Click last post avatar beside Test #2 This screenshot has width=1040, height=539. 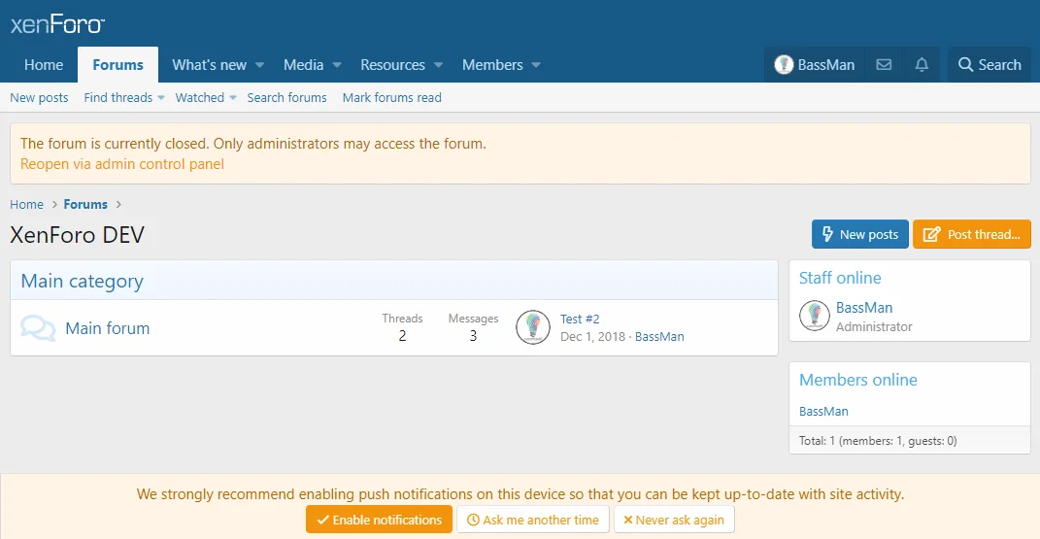(x=533, y=327)
